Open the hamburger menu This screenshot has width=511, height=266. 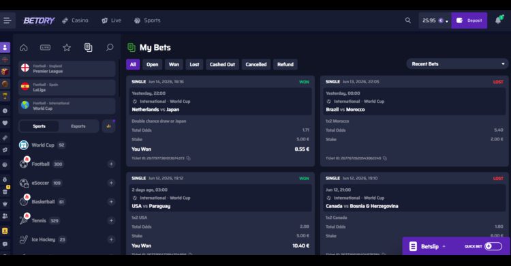tap(7, 20)
